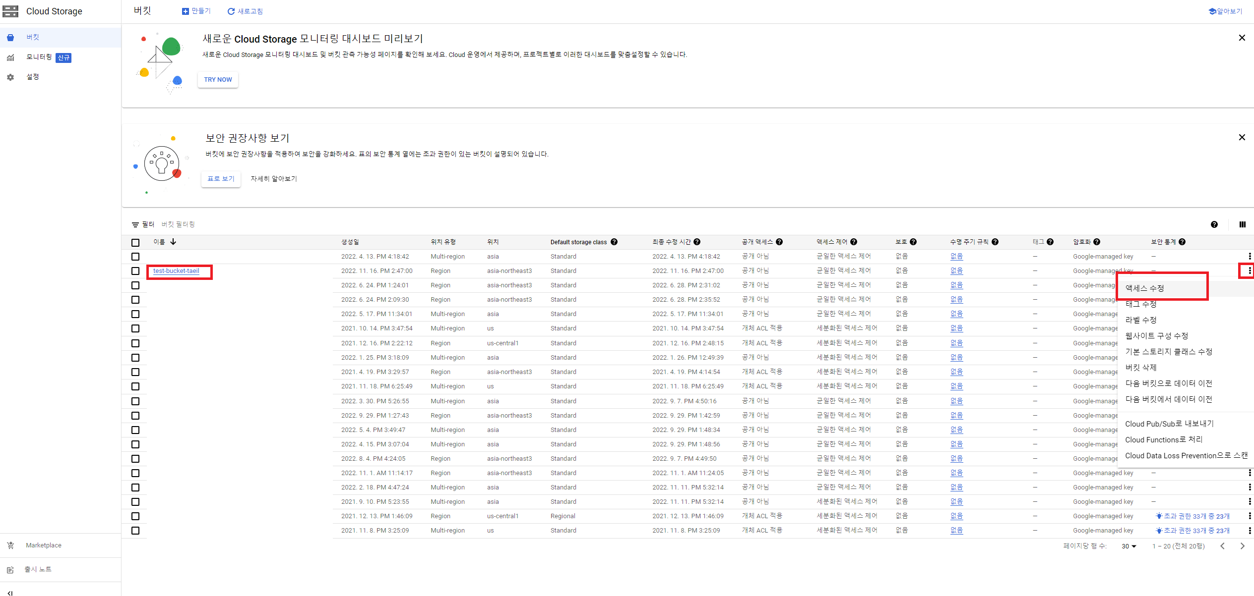Select 라벨 수정 from the context menu
The height and width of the screenshot is (596, 1254).
pyautogui.click(x=1186, y=320)
